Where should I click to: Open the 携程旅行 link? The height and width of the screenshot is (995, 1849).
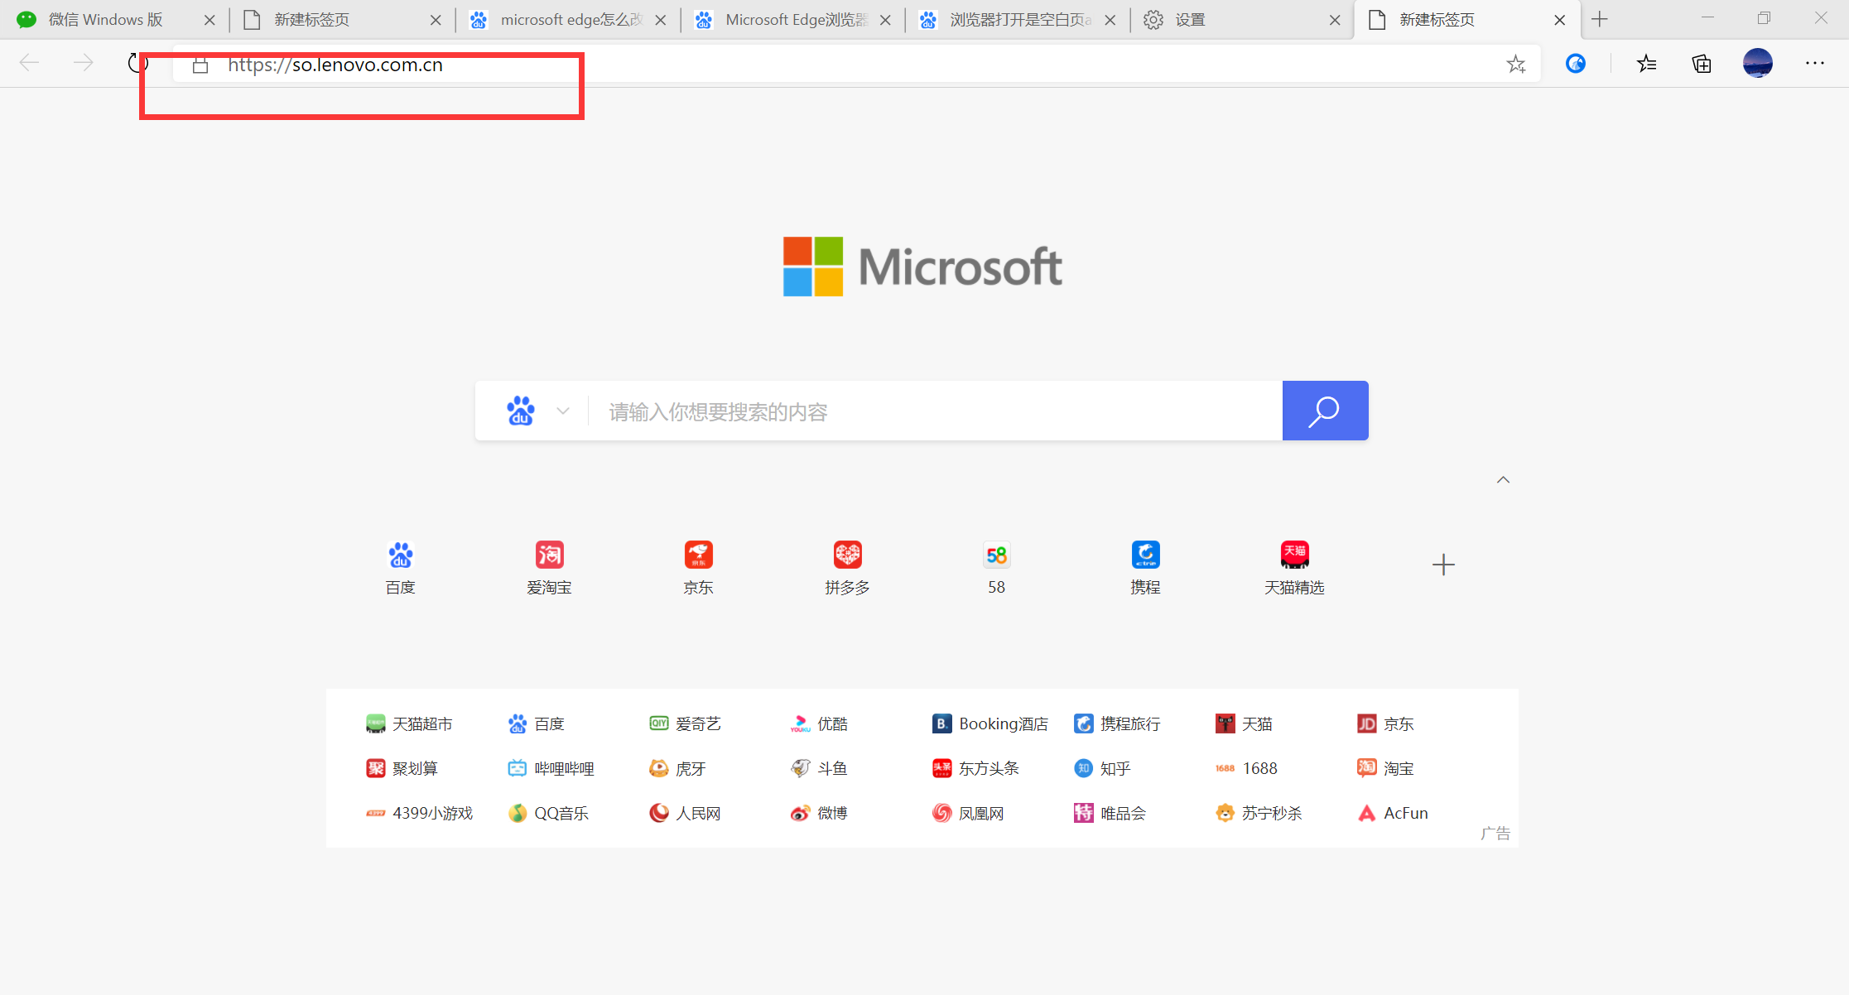tap(1117, 724)
